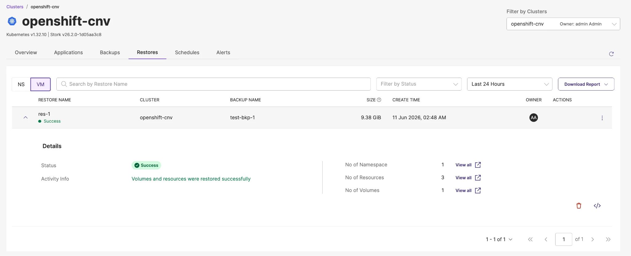This screenshot has width=631, height=256.
Task: Click the search magnifier icon
Action: (64, 84)
